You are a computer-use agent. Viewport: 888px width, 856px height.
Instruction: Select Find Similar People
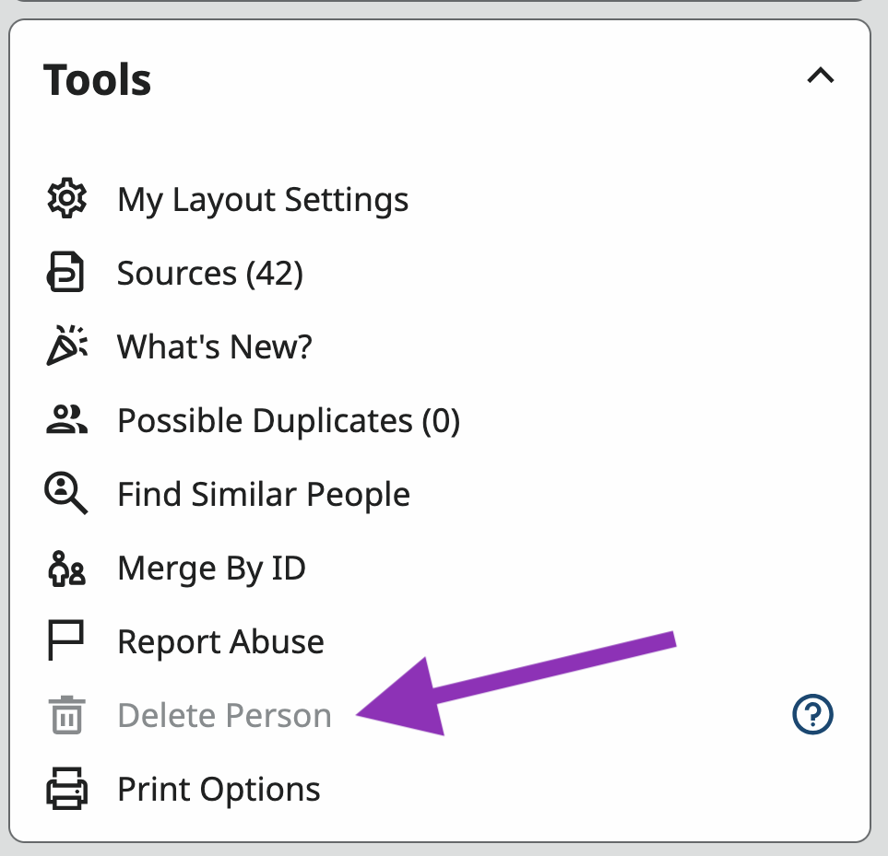(264, 495)
